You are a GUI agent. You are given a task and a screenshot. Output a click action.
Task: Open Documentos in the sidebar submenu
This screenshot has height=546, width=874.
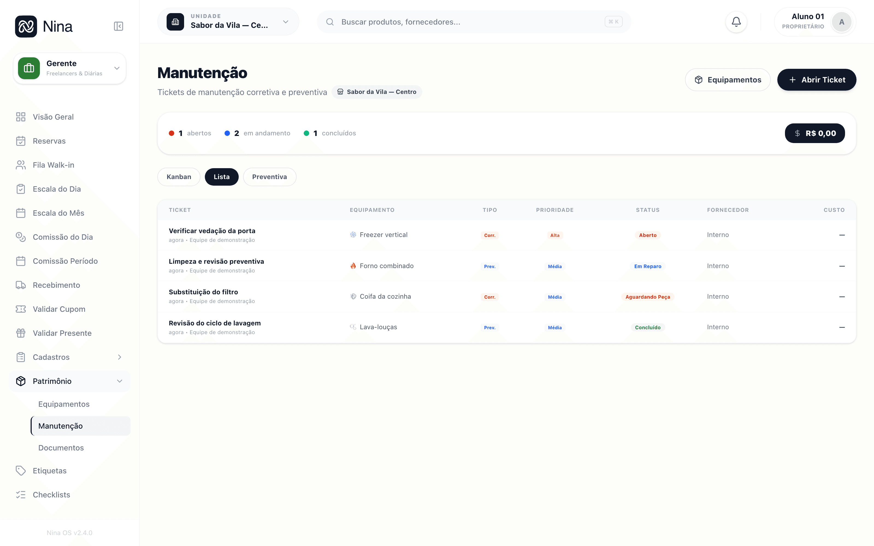[80, 448]
